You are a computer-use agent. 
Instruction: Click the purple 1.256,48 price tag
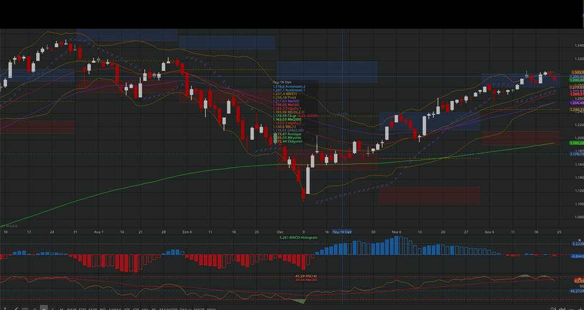pos(577,103)
